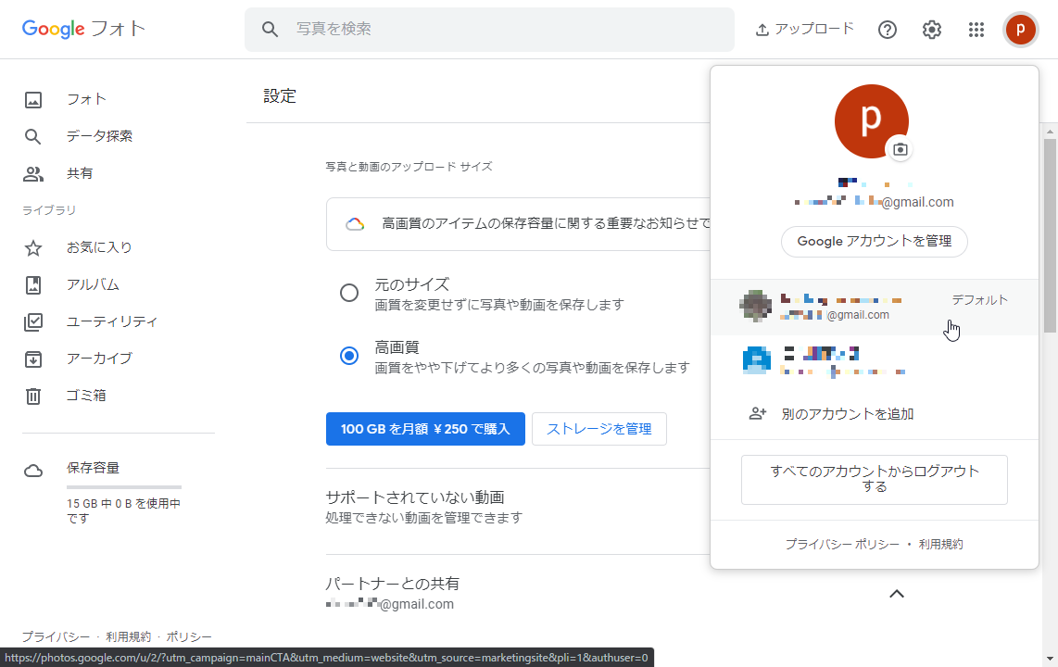
Task: Open the help icon
Action: [887, 29]
